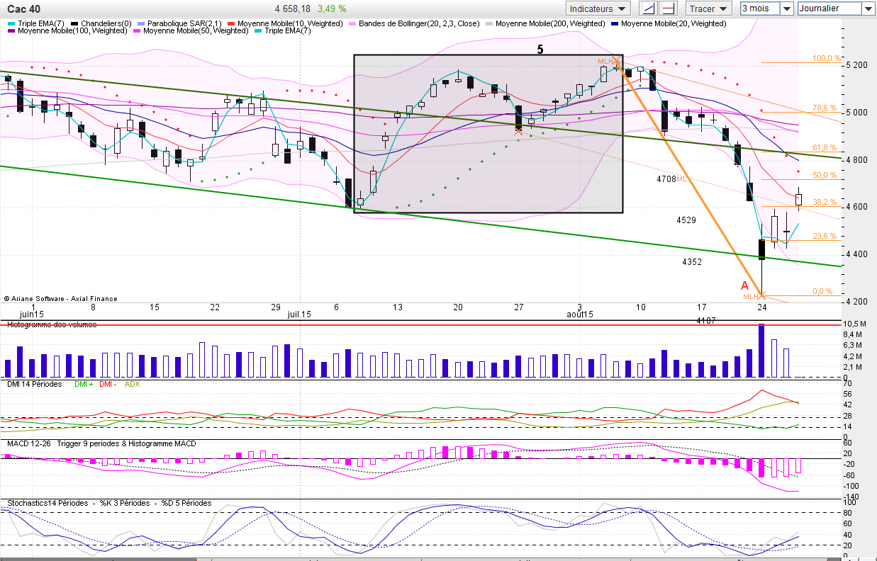Select the horizontal line drawing tool
The height and width of the screenshot is (561, 877).
coord(668,8)
